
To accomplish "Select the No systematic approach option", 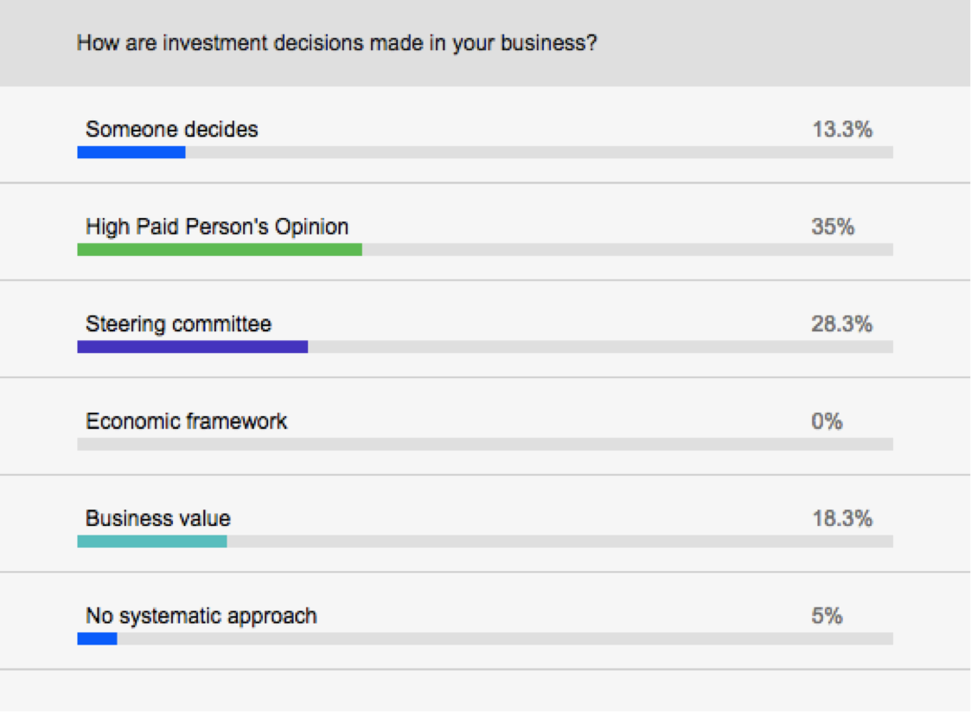I will click(x=201, y=616).
